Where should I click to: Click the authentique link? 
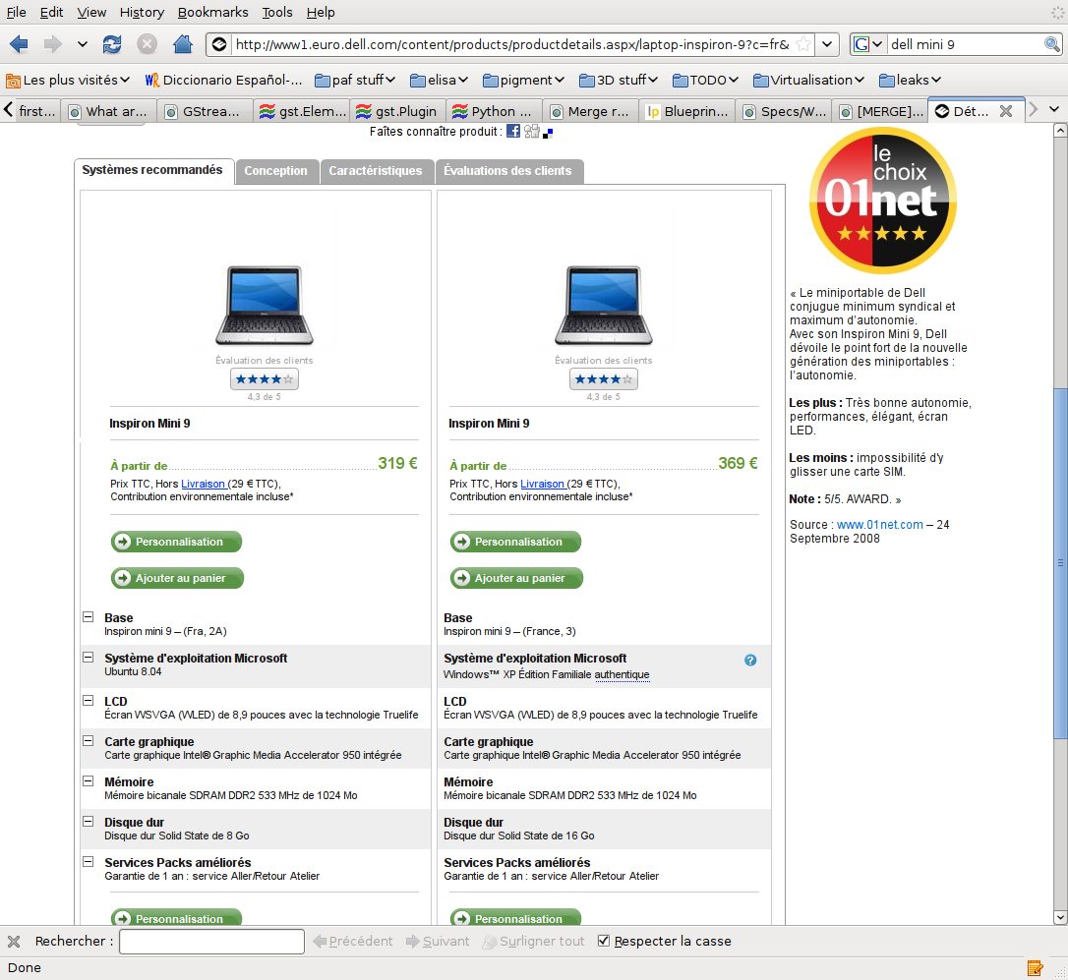622,675
